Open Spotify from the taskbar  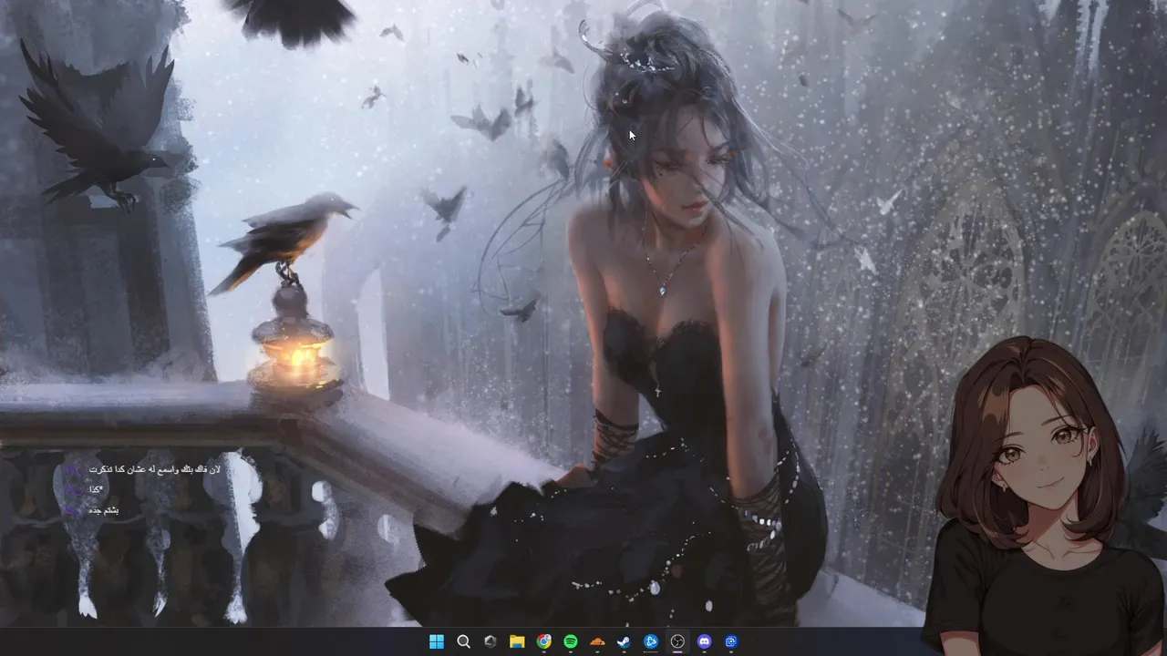tap(571, 641)
